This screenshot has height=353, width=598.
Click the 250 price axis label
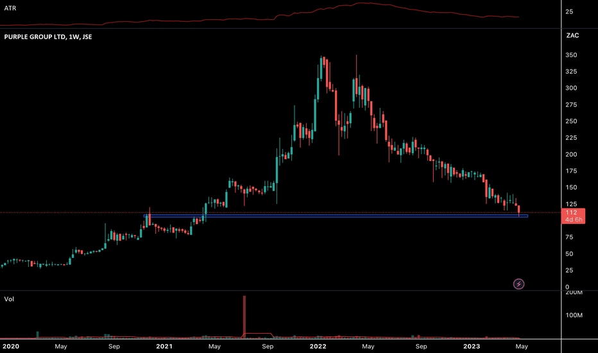pyautogui.click(x=571, y=121)
